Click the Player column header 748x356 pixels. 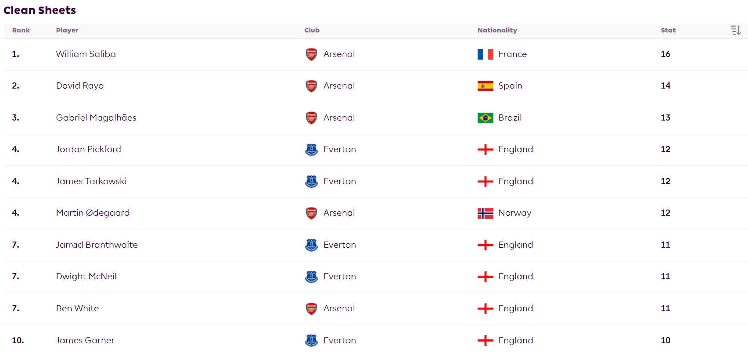pyautogui.click(x=67, y=30)
